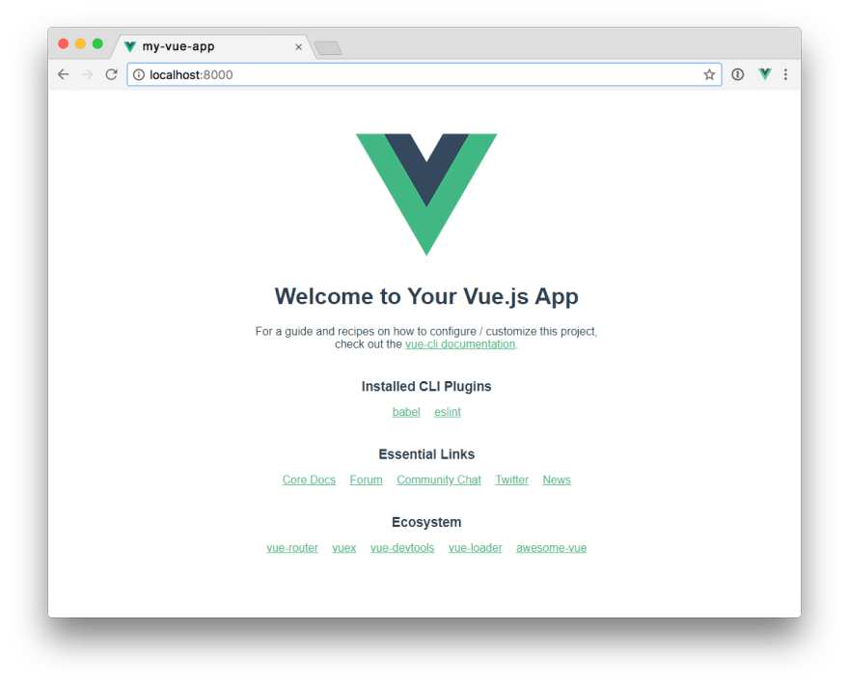This screenshot has width=849, height=686.
Task: Click the circular extension icon beside the star
Action: (737, 74)
